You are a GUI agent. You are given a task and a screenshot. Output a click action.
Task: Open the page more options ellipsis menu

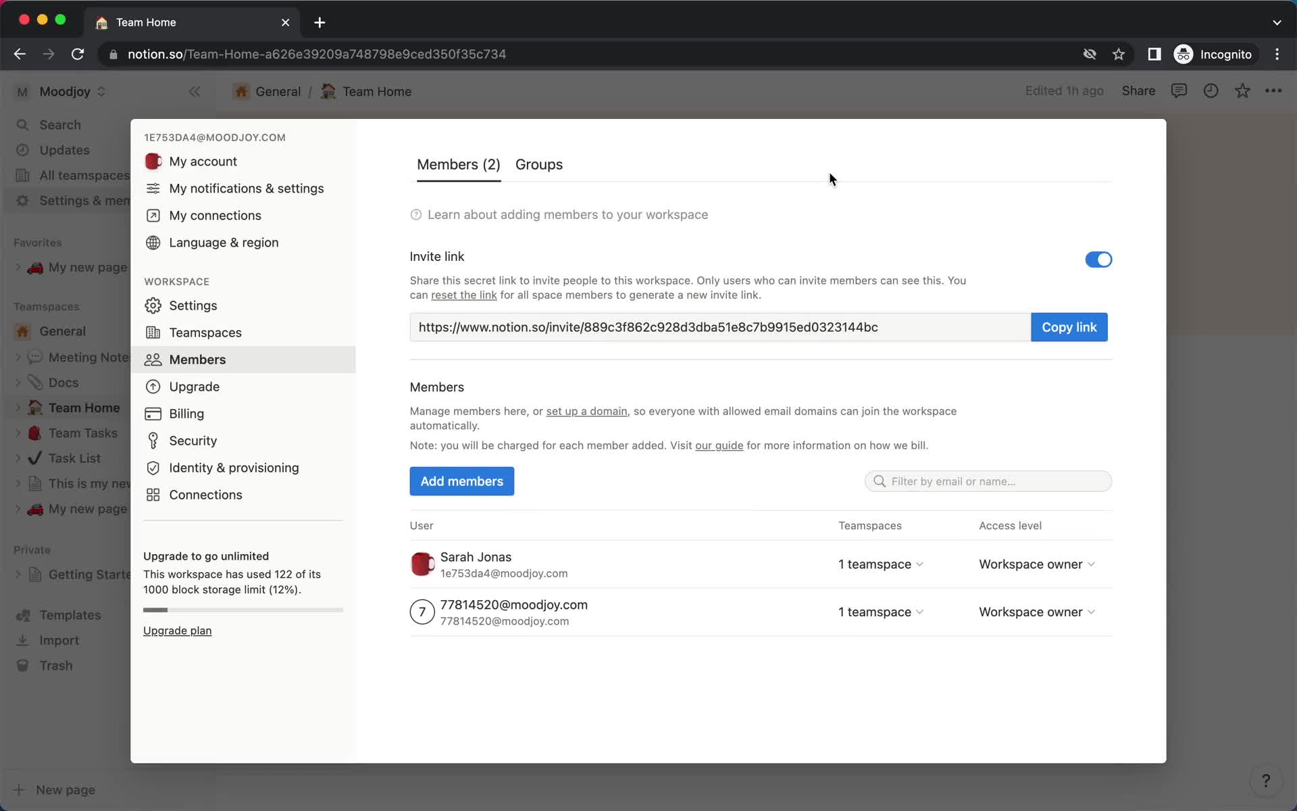click(1273, 91)
